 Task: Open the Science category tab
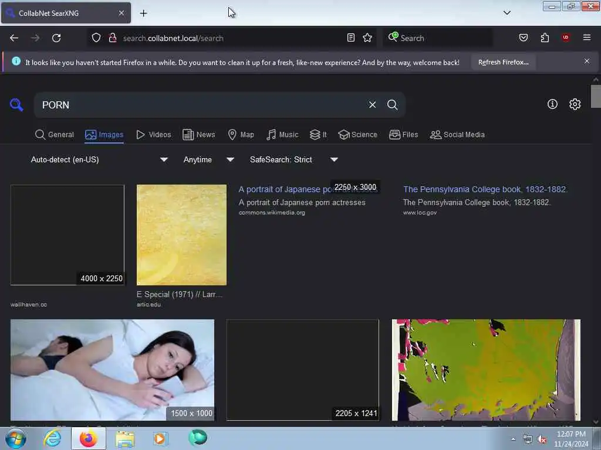358,135
